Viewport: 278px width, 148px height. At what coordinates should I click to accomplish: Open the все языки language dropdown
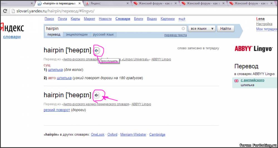pos(201,29)
